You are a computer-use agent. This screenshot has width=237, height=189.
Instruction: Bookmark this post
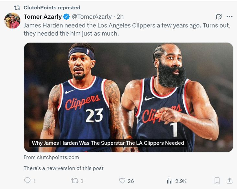pyautogui.click(x=217, y=181)
